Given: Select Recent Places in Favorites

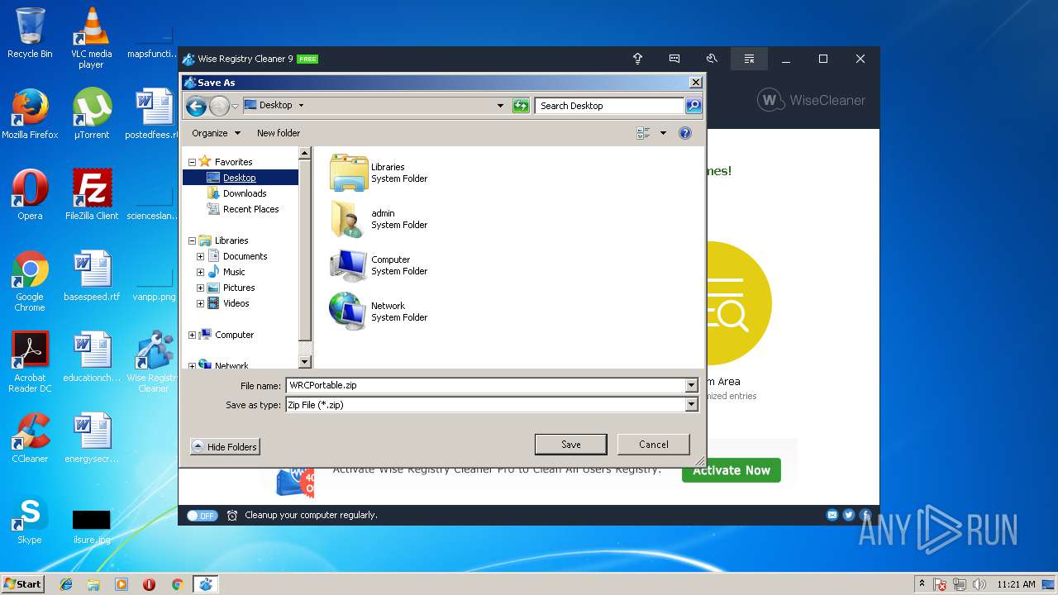Looking at the screenshot, I should pyautogui.click(x=250, y=209).
